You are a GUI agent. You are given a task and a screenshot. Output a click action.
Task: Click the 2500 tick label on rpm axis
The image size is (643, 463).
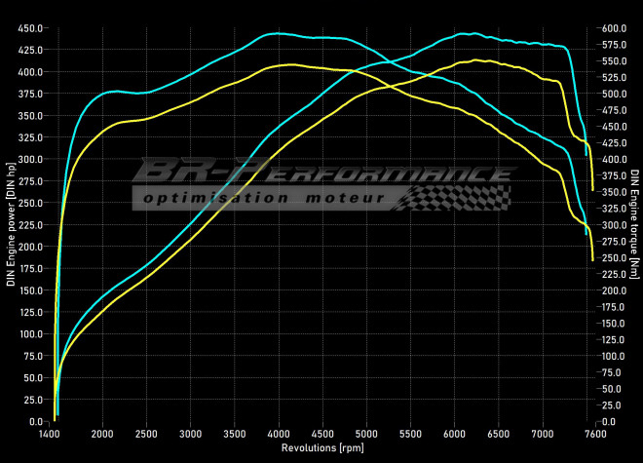coord(147,433)
